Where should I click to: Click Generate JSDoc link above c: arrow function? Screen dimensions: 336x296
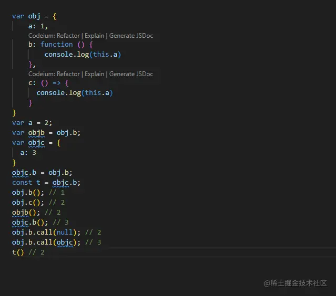coord(131,74)
